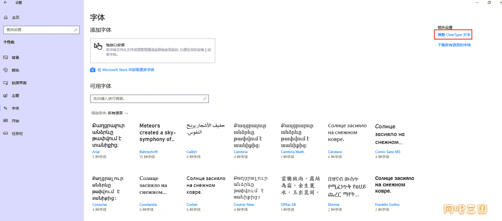Select 锁屏界面 in the sidebar
Screen dimensions: 502x221
pyautogui.click(x=19, y=83)
